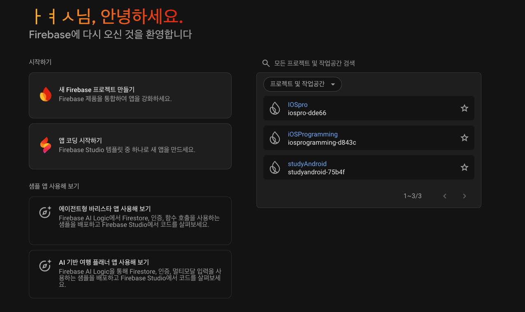Click the 샘플 앱 사용해 보기 heading
This screenshot has width=525, height=312.
click(x=54, y=186)
